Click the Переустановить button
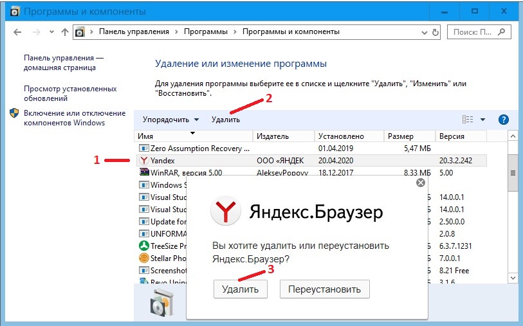The height and width of the screenshot is (326, 523). pos(325,289)
